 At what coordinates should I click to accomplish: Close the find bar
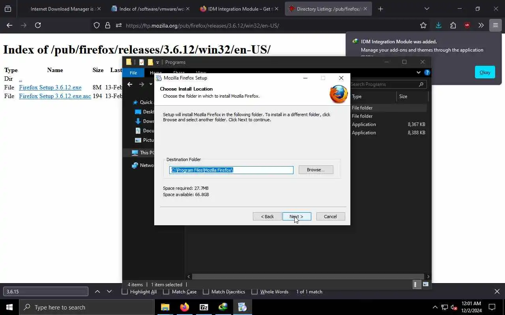(497, 291)
